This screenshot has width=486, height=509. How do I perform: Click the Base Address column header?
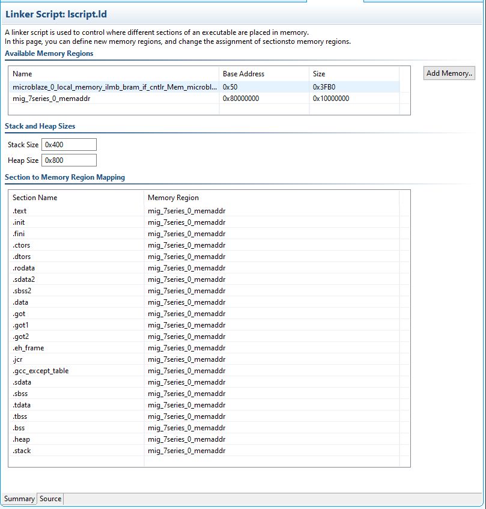[x=243, y=74]
